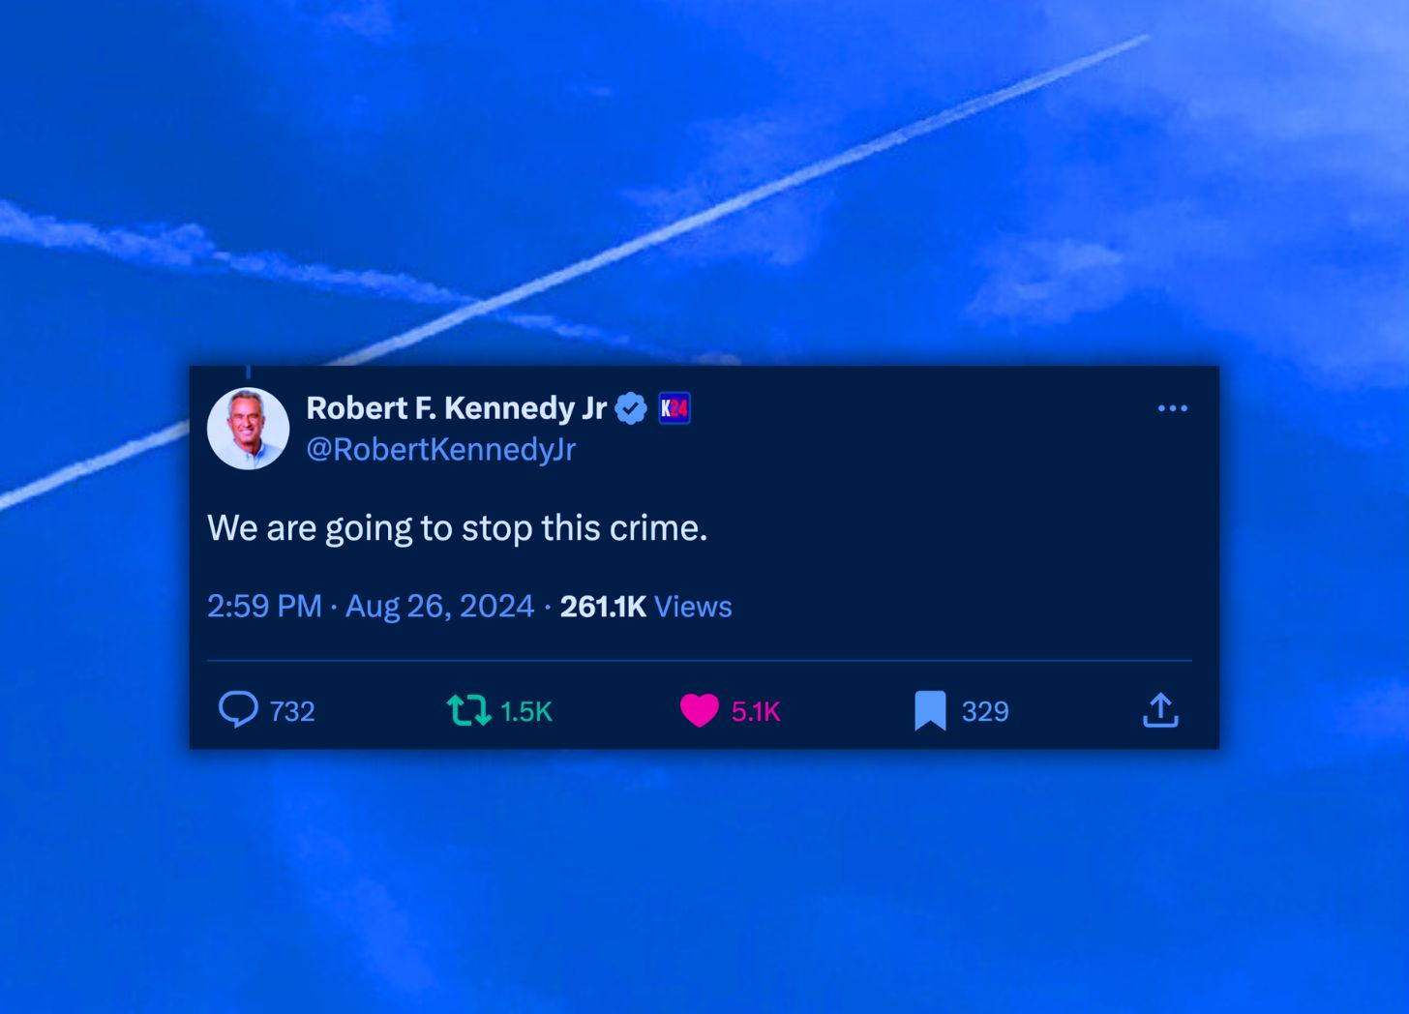Viewport: 1409px width, 1014px height.
Task: Click the 5.1K likes count
Action: pyautogui.click(x=756, y=711)
